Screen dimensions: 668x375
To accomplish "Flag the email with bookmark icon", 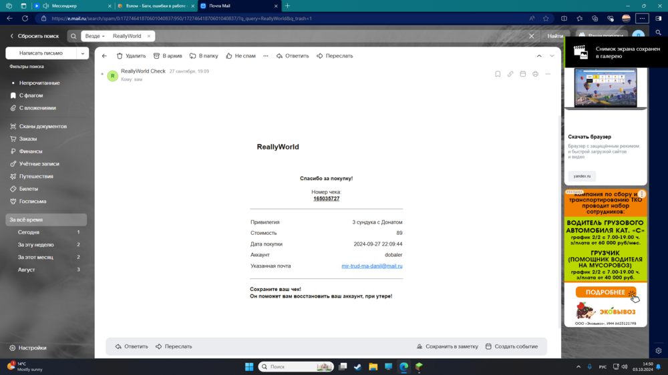I will [498, 74].
